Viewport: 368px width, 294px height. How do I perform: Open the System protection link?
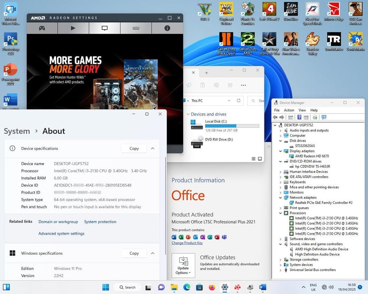(100, 222)
